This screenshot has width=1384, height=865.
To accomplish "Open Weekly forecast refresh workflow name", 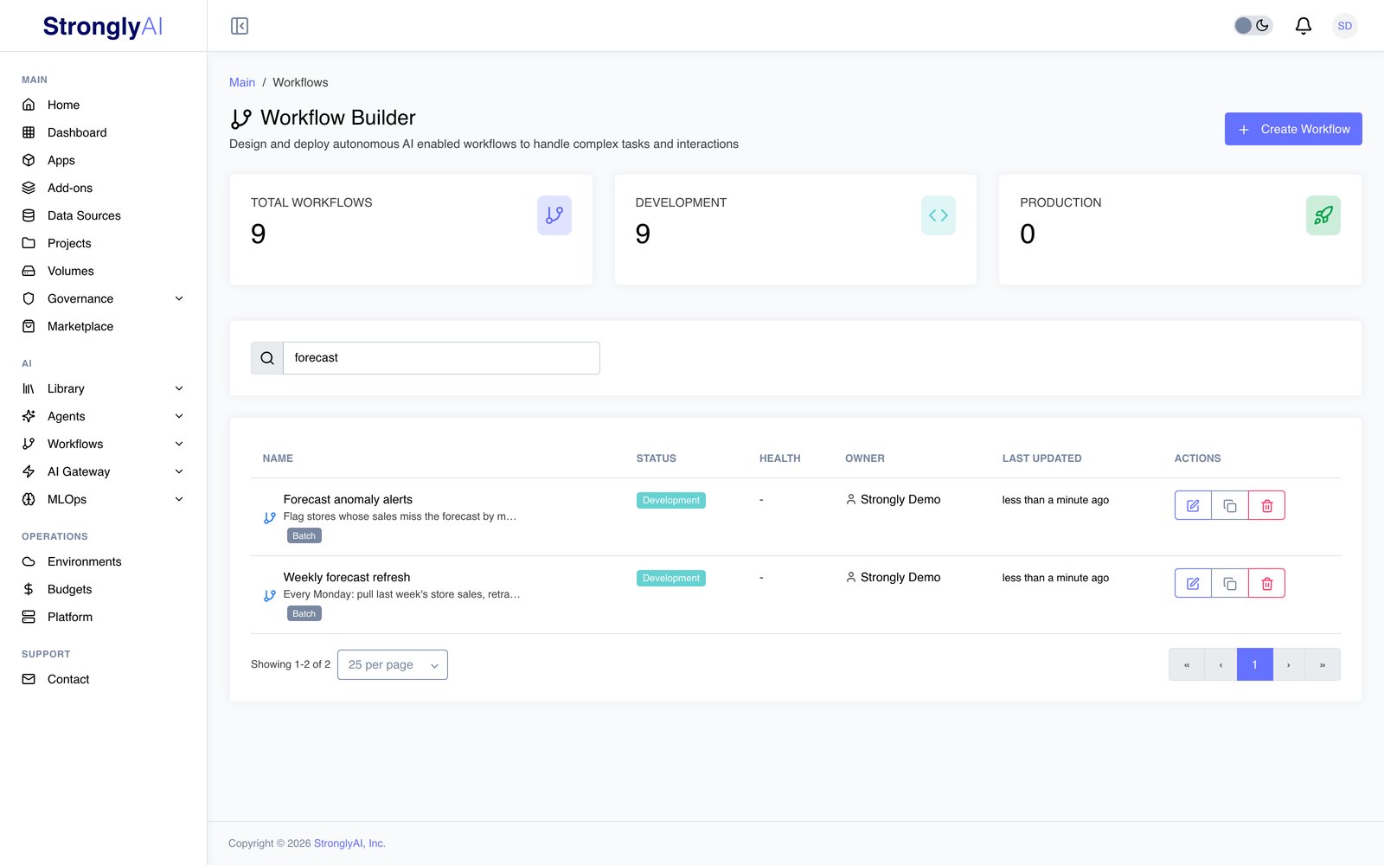I will point(347,577).
